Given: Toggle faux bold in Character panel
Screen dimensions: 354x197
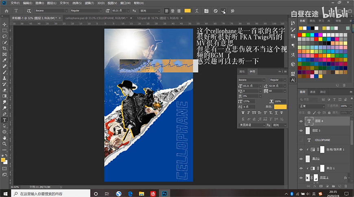Looking at the screenshot, I should [243, 113].
